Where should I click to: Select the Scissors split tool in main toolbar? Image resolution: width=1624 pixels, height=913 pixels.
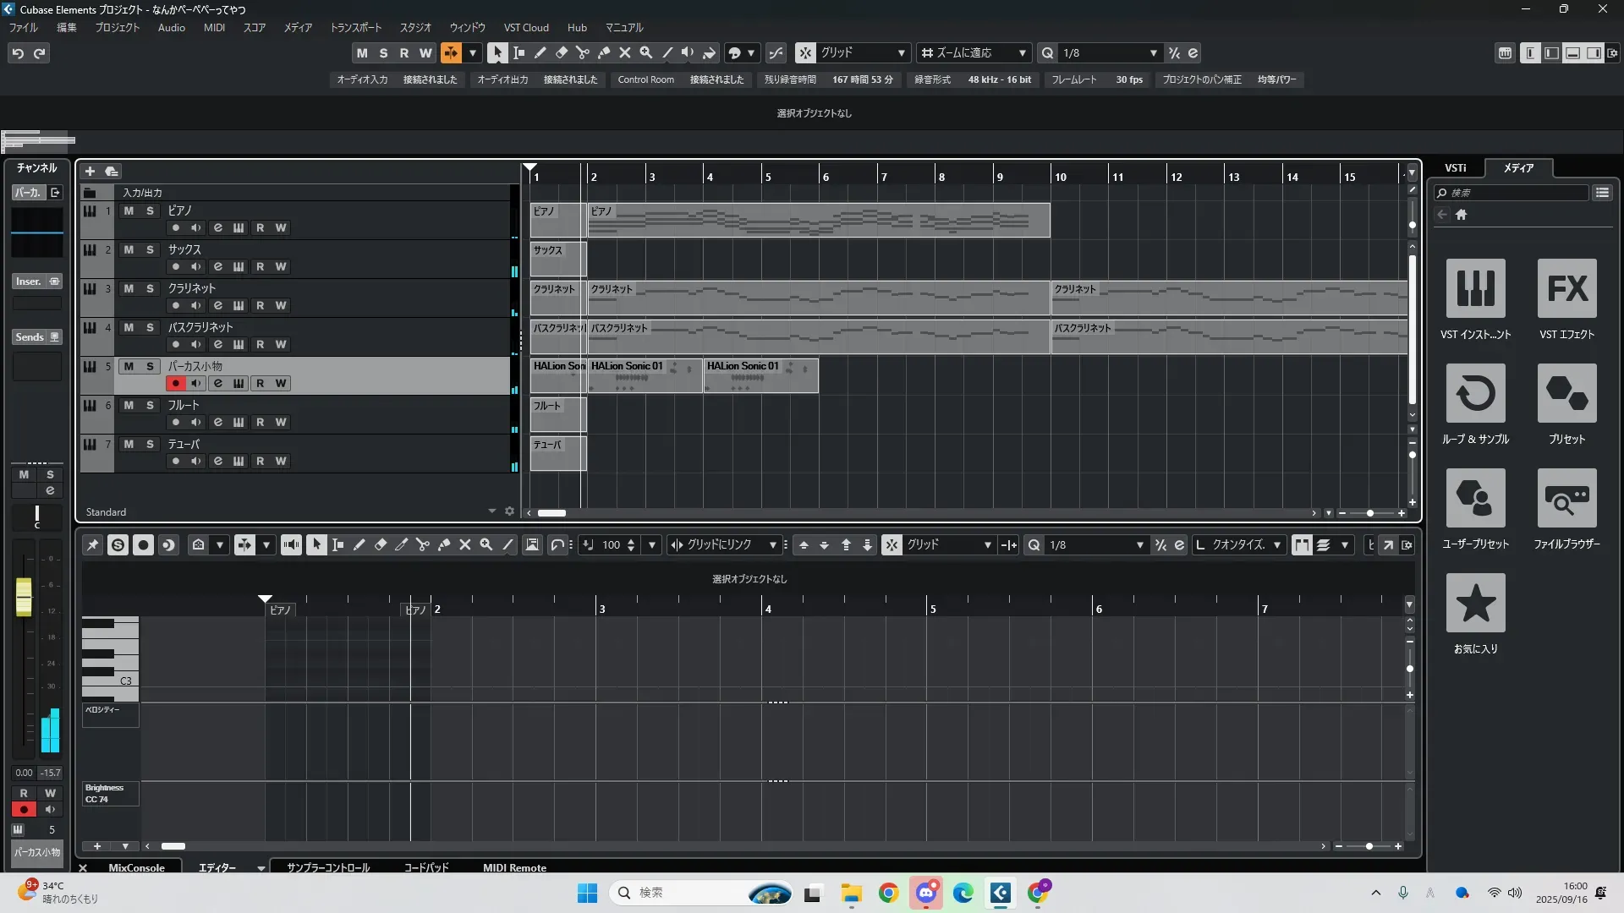(x=583, y=53)
